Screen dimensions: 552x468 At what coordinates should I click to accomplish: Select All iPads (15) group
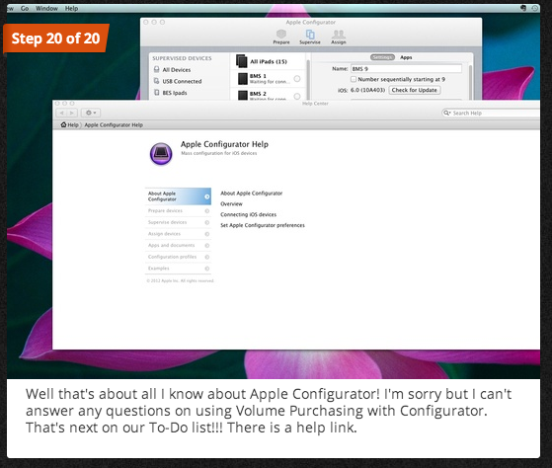269,61
